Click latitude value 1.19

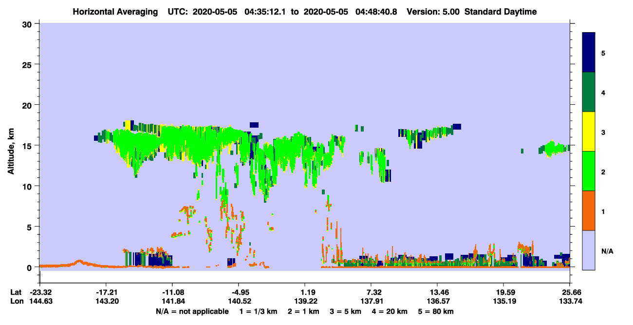tap(309, 292)
